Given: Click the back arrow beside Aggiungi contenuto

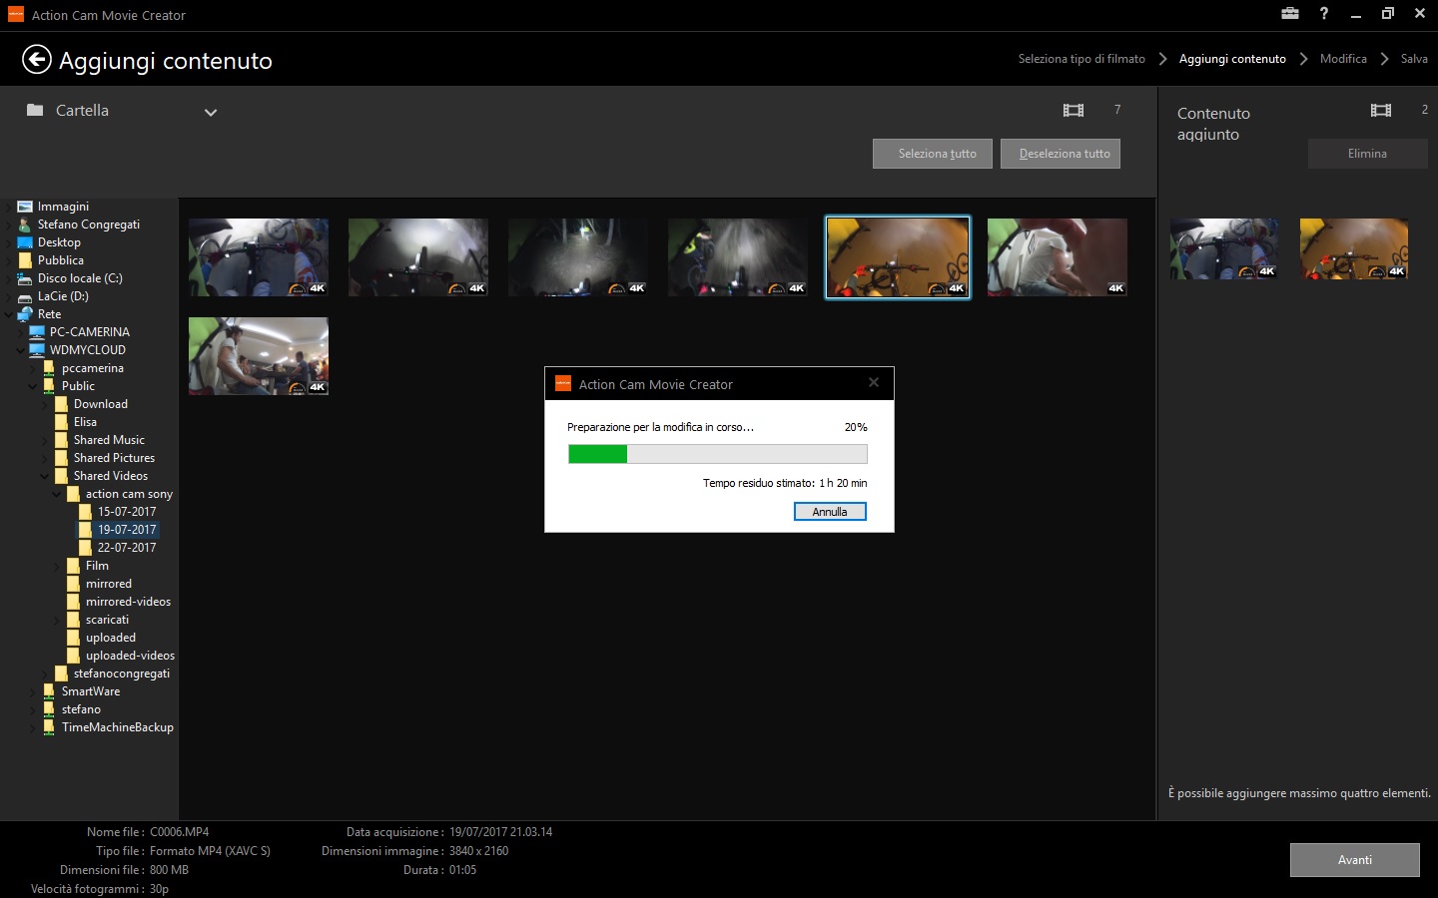Looking at the screenshot, I should [x=37, y=60].
